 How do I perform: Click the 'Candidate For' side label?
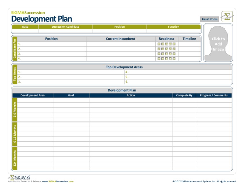point(15,48)
